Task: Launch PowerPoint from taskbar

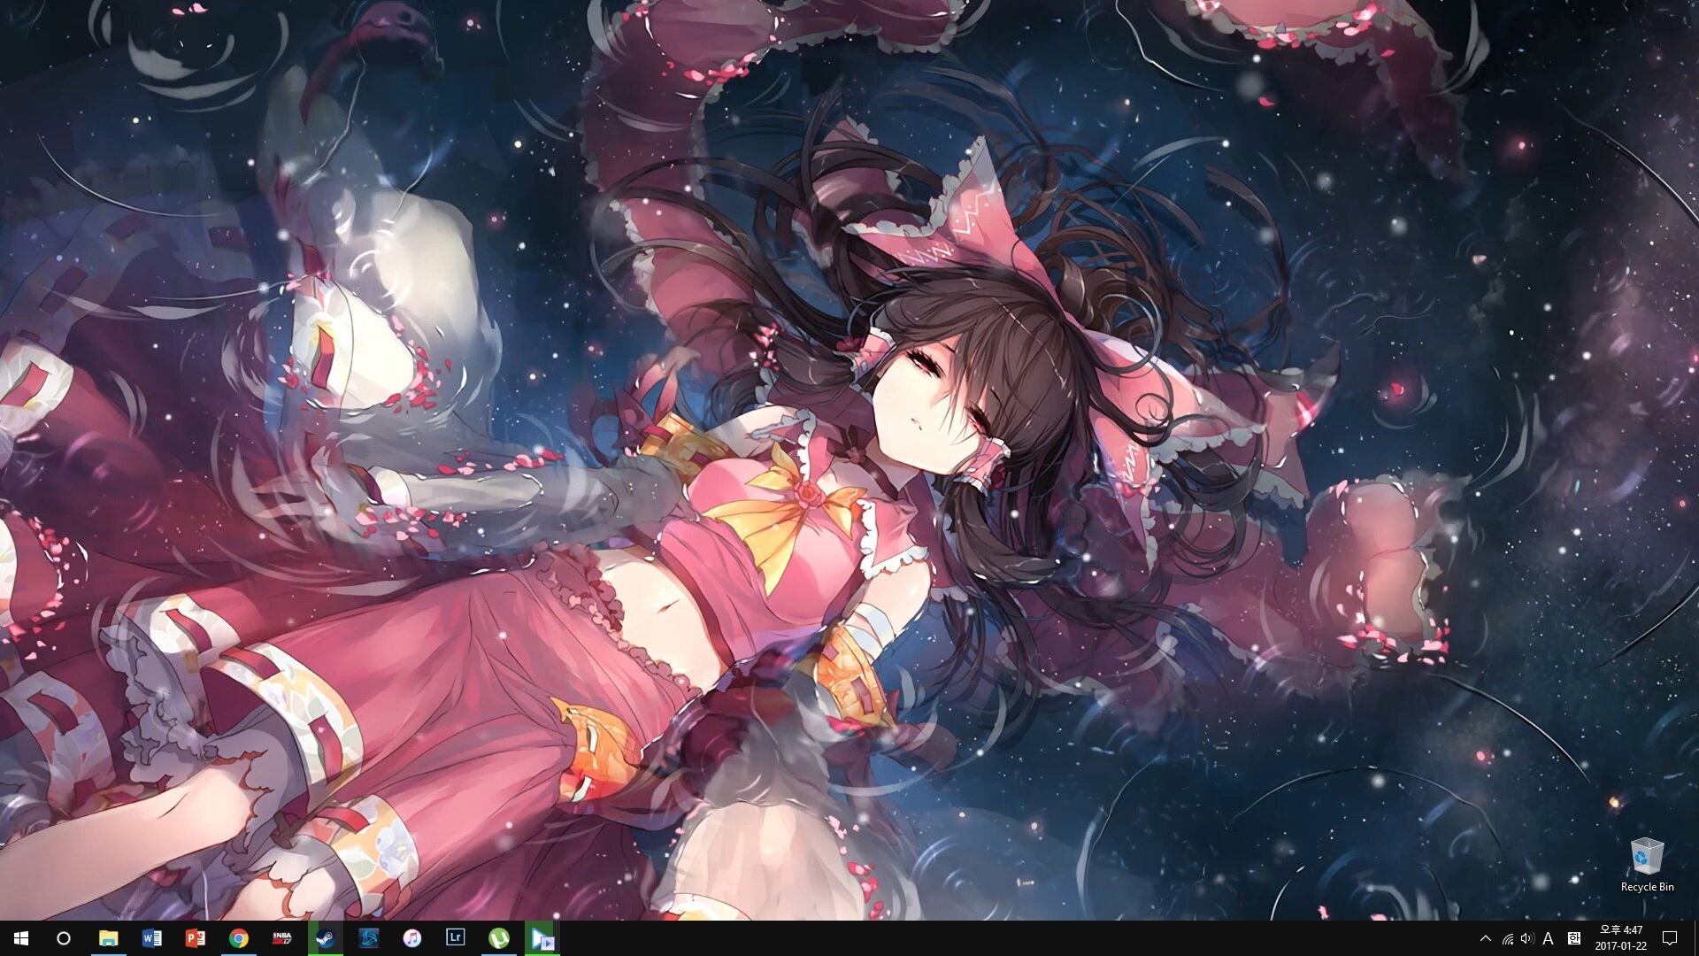Action: point(195,938)
